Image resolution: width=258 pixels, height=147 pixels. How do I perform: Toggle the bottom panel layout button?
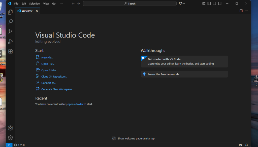click(x=214, y=4)
